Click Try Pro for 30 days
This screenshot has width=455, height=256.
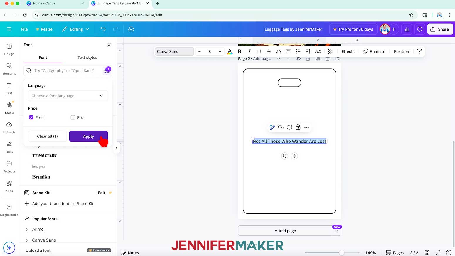point(353,29)
